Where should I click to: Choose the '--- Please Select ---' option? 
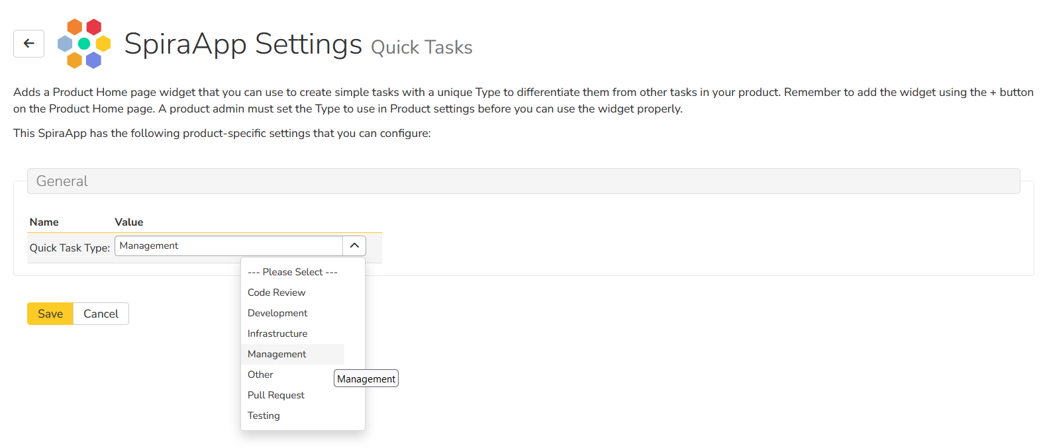tap(292, 272)
